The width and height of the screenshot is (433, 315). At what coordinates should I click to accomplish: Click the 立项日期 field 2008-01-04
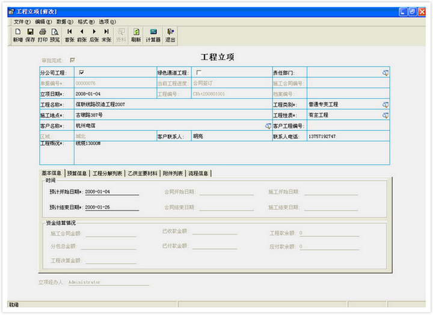tap(115, 94)
